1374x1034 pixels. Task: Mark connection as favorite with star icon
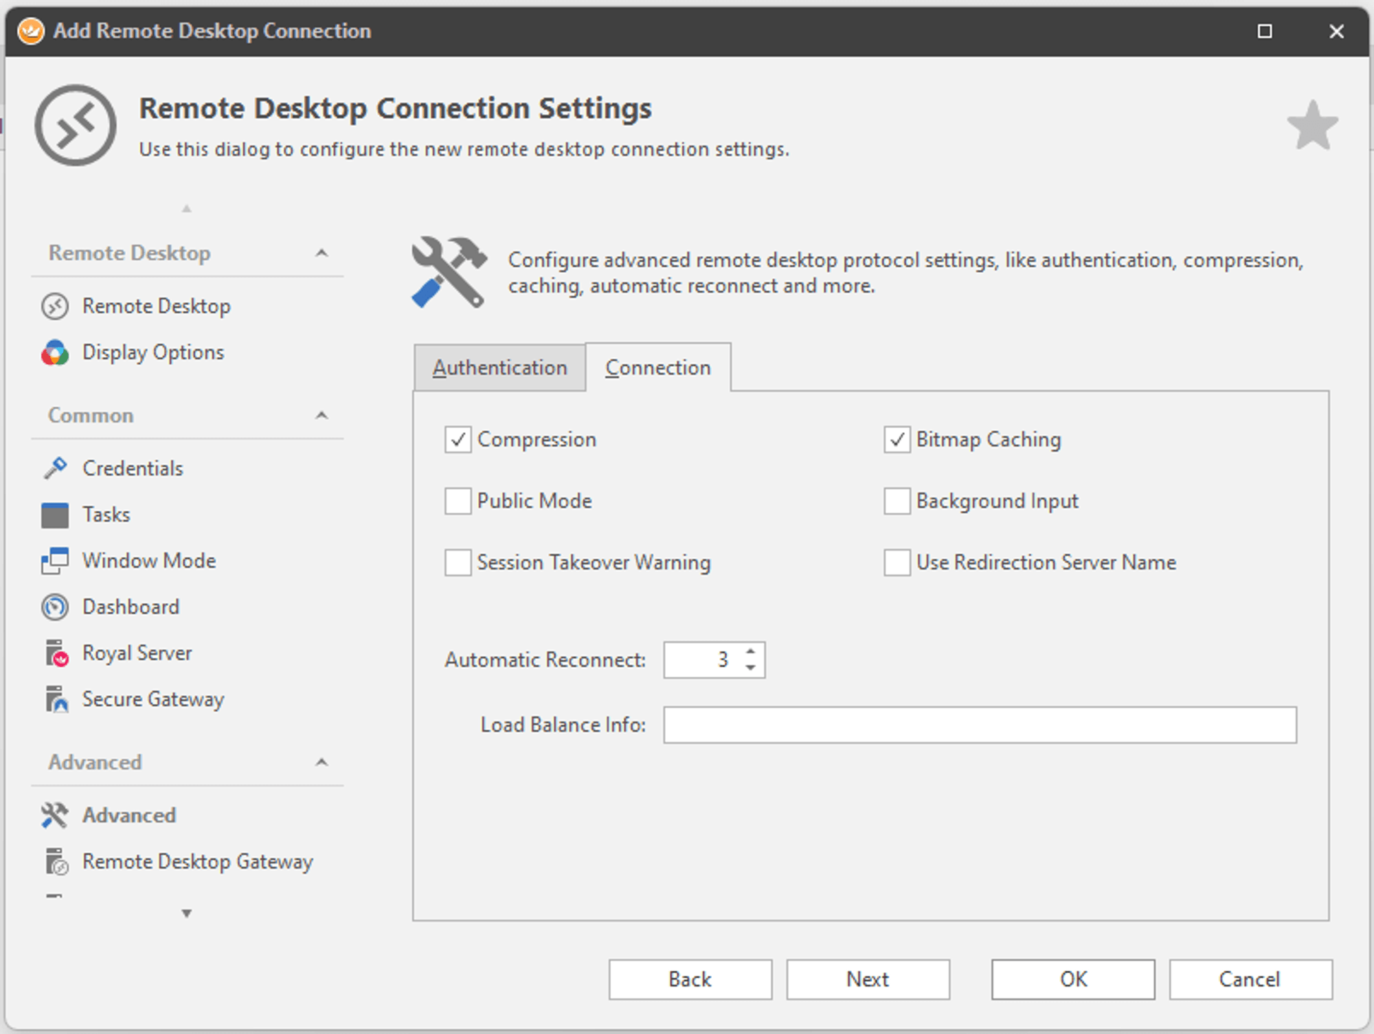tap(1312, 126)
